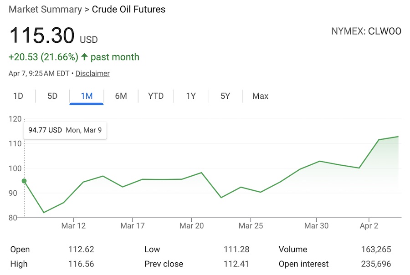Image resolution: width=410 pixels, height=275 pixels.
Task: Click the Open 112.62 statistic
Action: pos(82,250)
